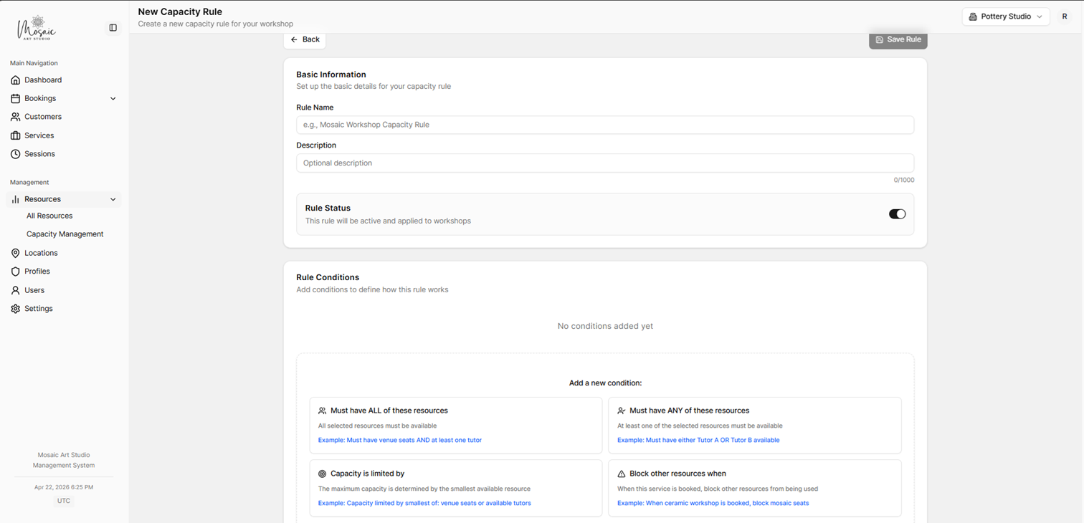Screen dimensions: 1084x523
Task: Open the Pottery Studio location dropdown
Action: coord(1005,16)
